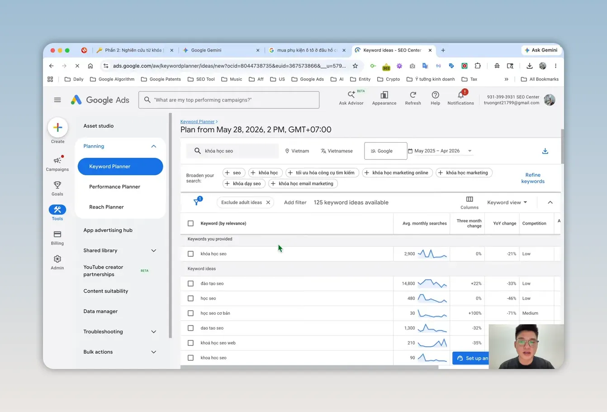Viewport: 607px width, 412px height.
Task: Check the 'học seo cơ bản' checkbox
Action: (190, 313)
